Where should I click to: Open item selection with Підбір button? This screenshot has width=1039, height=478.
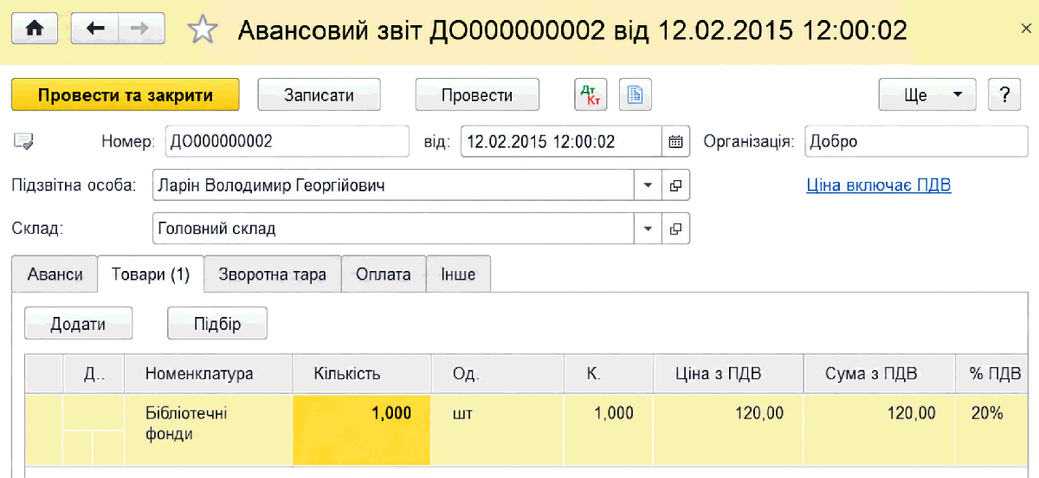tap(217, 324)
